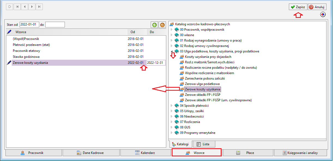Select Zerowa ulga podatkowa tree item
This screenshot has width=333, height=161.
pyautogui.click(x=202, y=84)
